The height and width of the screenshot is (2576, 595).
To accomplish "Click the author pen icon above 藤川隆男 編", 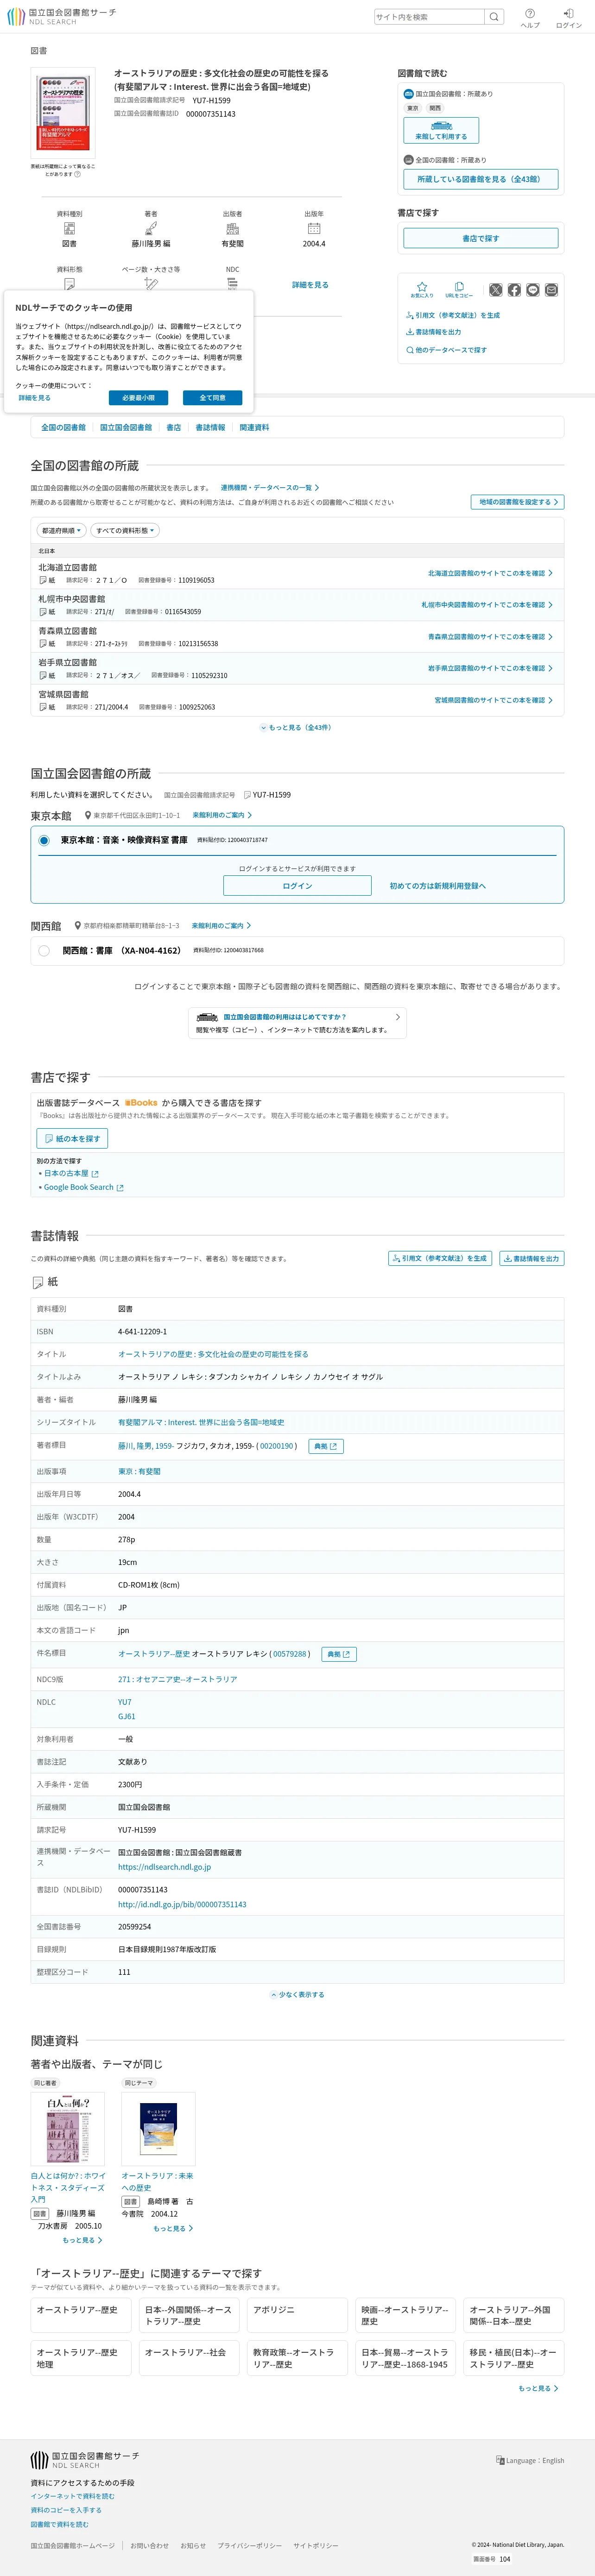I will (151, 229).
